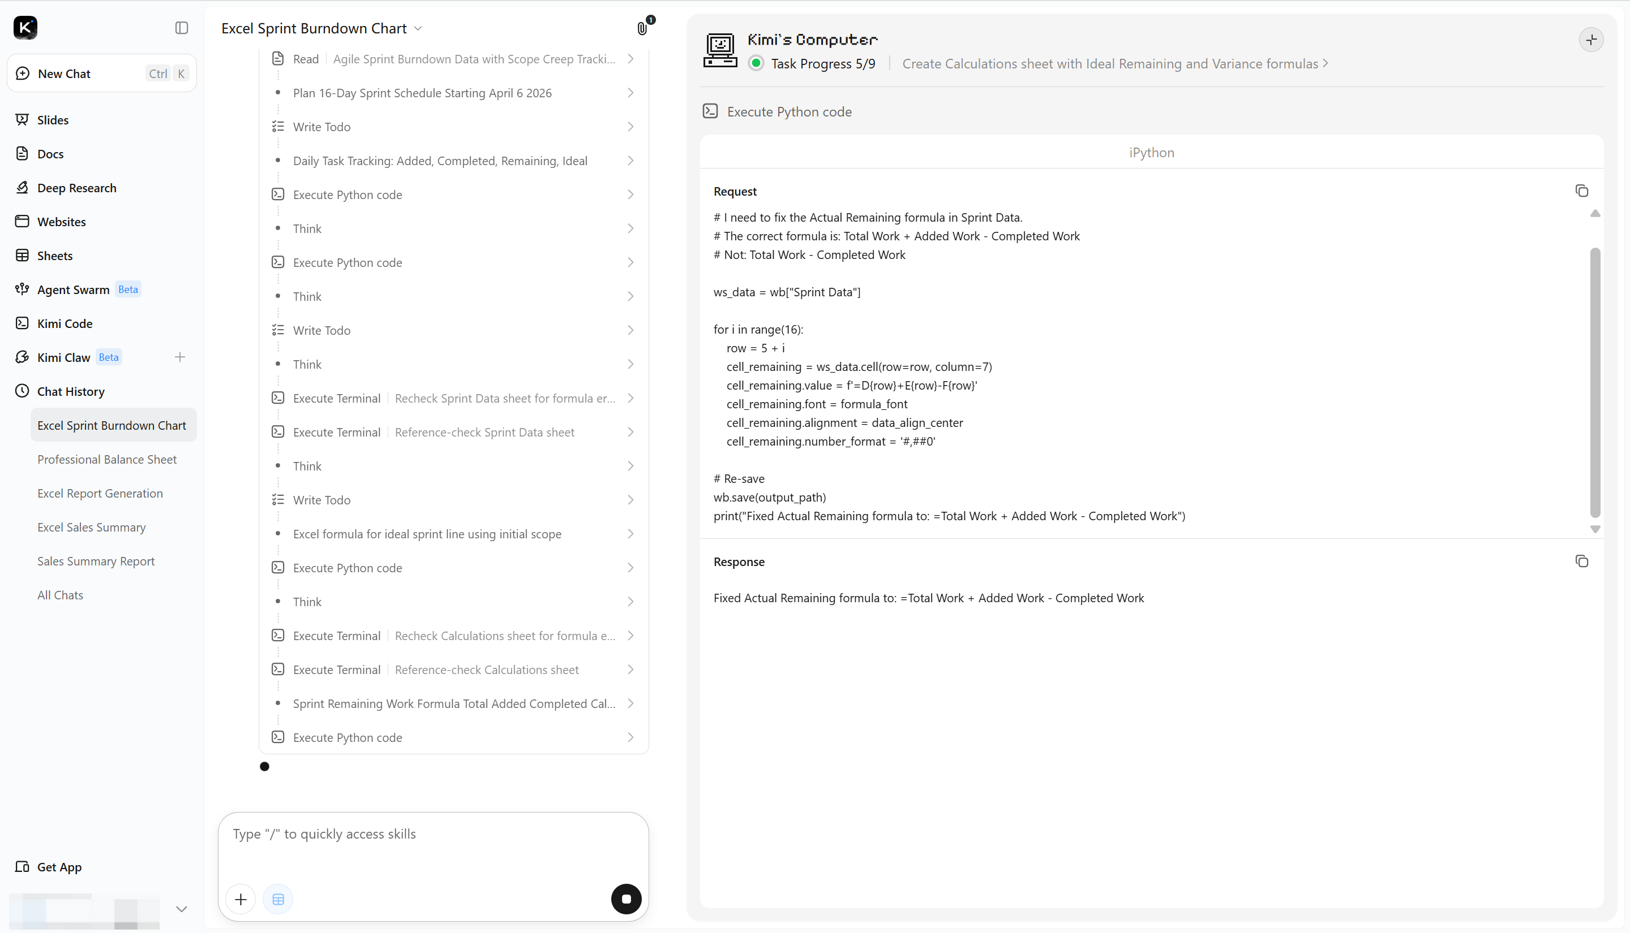Expand the Plan 16-Day Sprint Schedule step
Viewport: 1630px width, 933px height.
(x=454, y=93)
